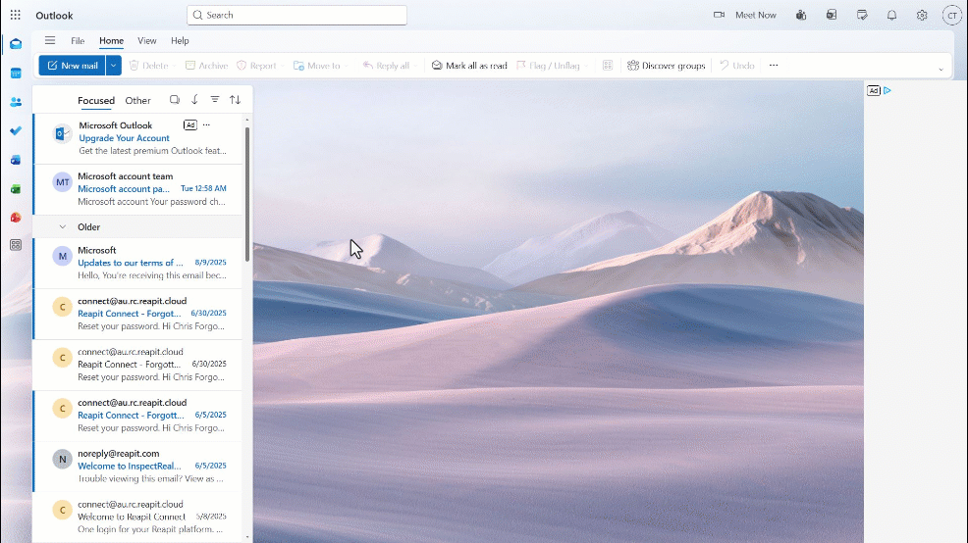The width and height of the screenshot is (968, 543).
Task: Launch the Excel app from sidebar
Action: click(16, 188)
